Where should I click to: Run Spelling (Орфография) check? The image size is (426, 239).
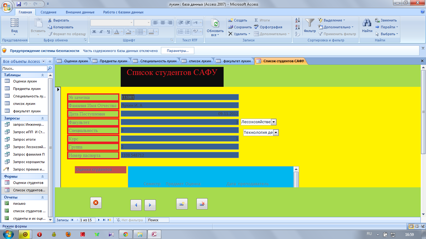tap(268, 27)
